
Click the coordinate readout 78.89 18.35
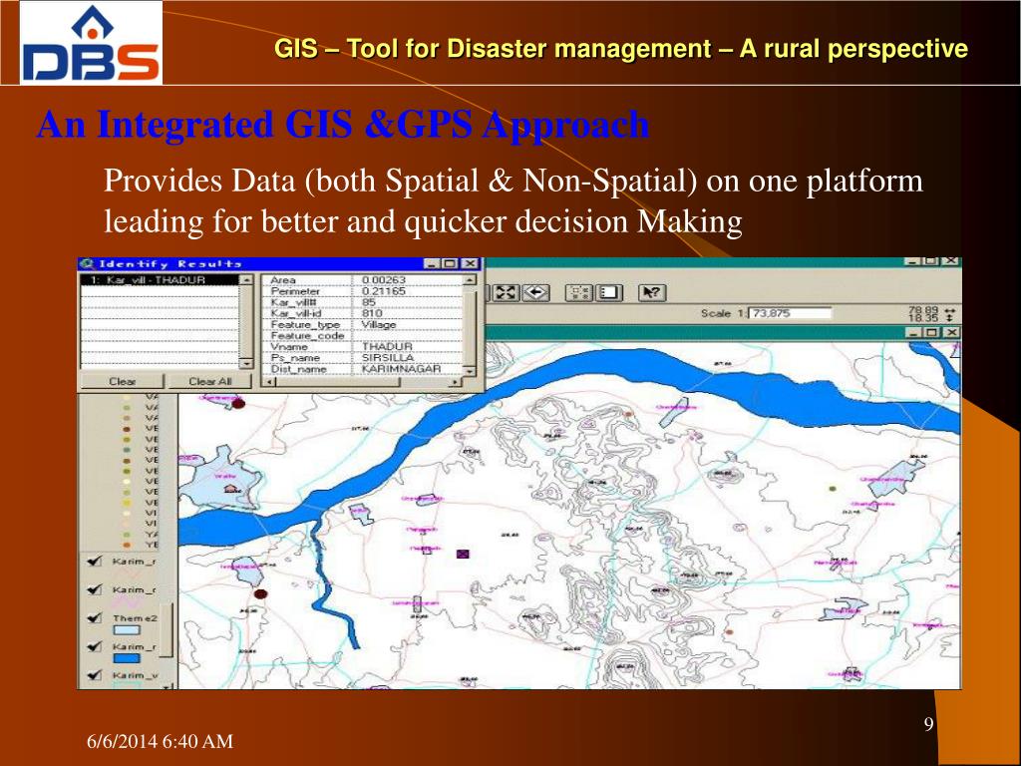tap(924, 314)
